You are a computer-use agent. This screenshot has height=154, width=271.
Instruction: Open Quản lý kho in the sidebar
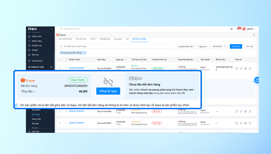[36, 36]
